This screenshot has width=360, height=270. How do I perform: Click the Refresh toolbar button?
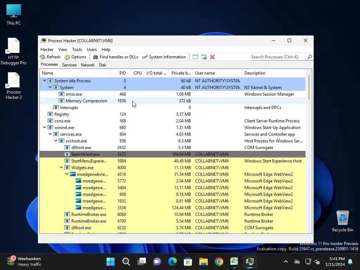tap(50, 57)
